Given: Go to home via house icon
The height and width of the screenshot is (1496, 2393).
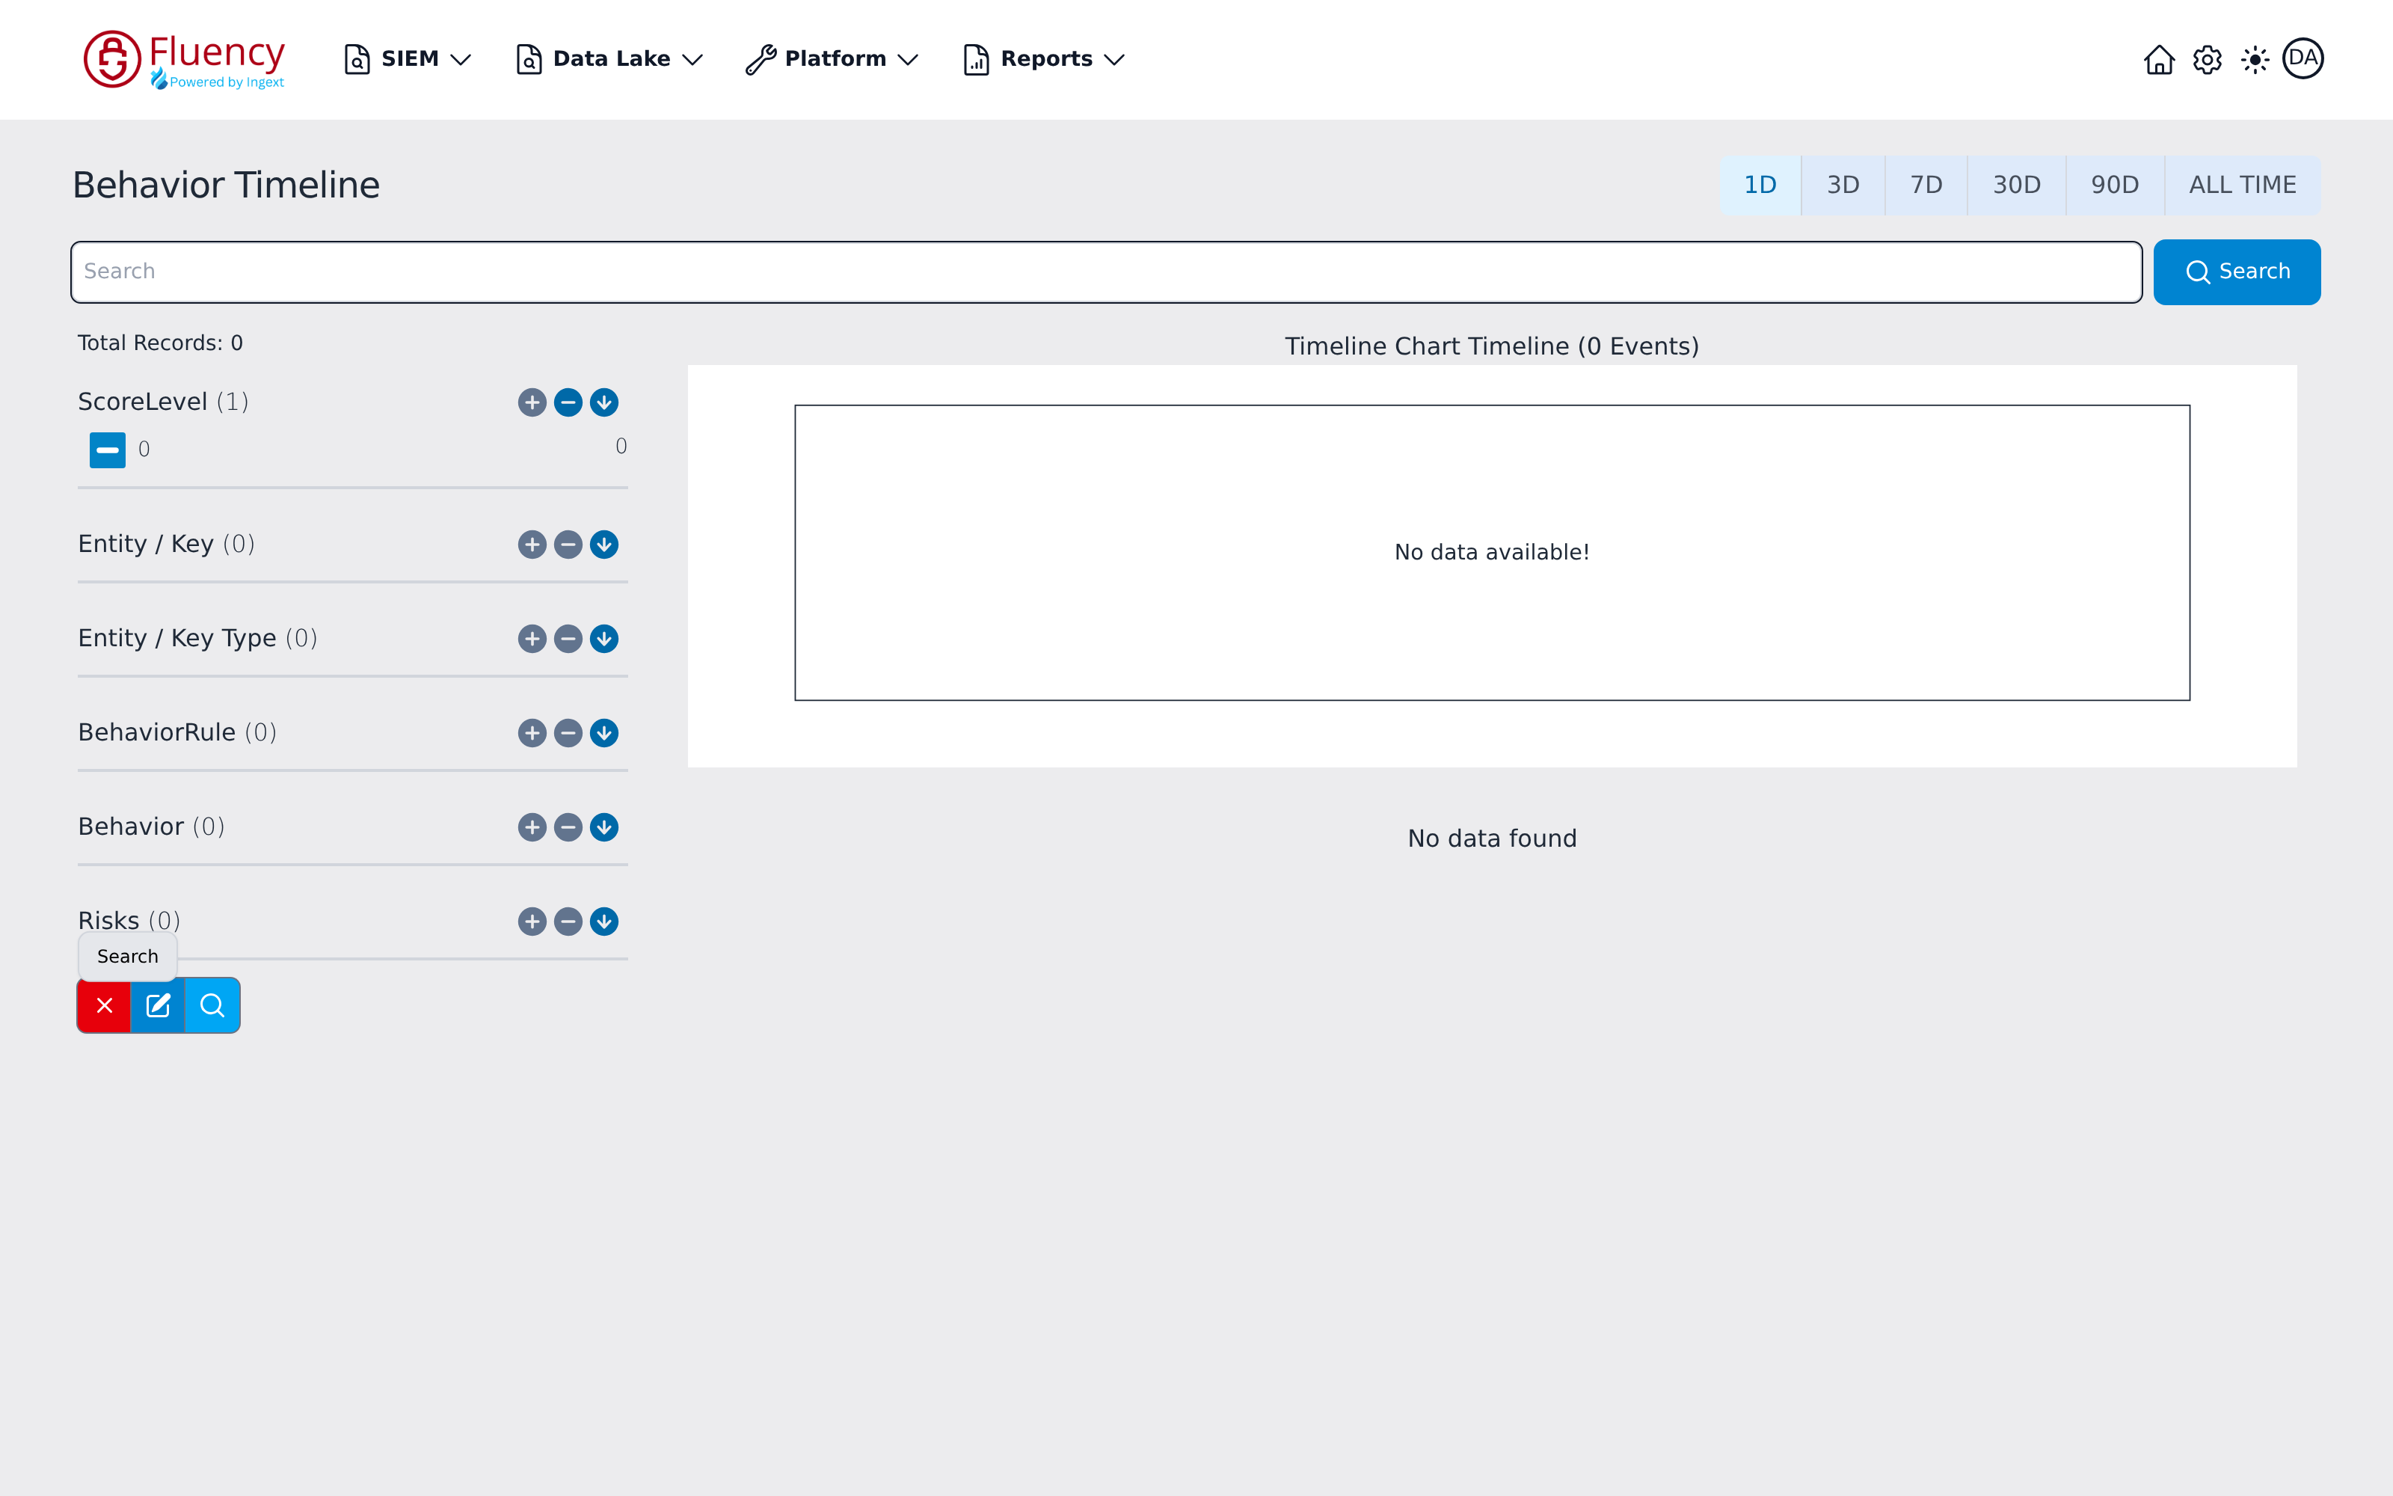Looking at the screenshot, I should pos(2159,59).
